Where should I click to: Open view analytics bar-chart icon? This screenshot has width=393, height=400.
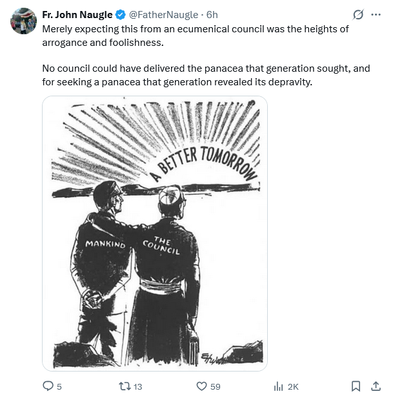click(278, 386)
